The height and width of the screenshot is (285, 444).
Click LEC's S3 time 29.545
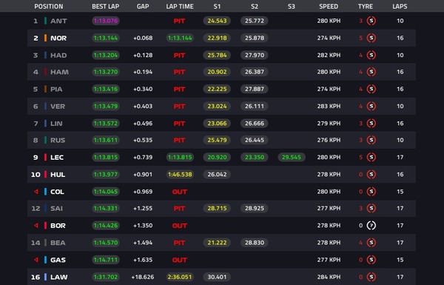tap(292, 157)
